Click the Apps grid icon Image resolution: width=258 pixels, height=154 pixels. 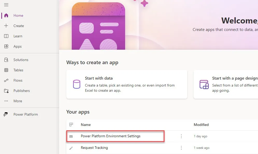pyautogui.click(x=6, y=46)
